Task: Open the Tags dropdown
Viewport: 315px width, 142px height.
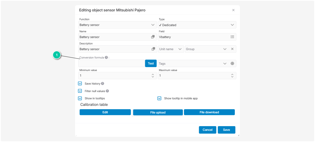Action: pyautogui.click(x=225, y=63)
